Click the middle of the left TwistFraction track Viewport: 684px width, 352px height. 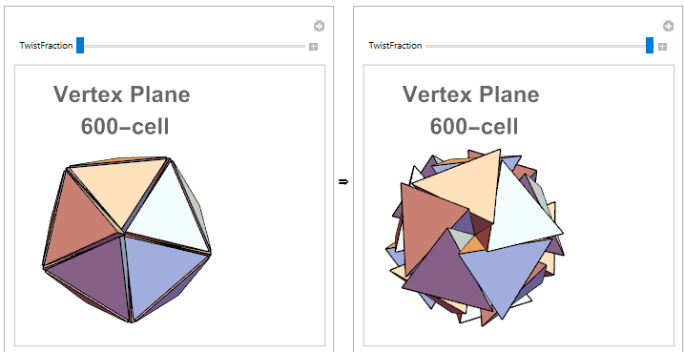click(191, 46)
